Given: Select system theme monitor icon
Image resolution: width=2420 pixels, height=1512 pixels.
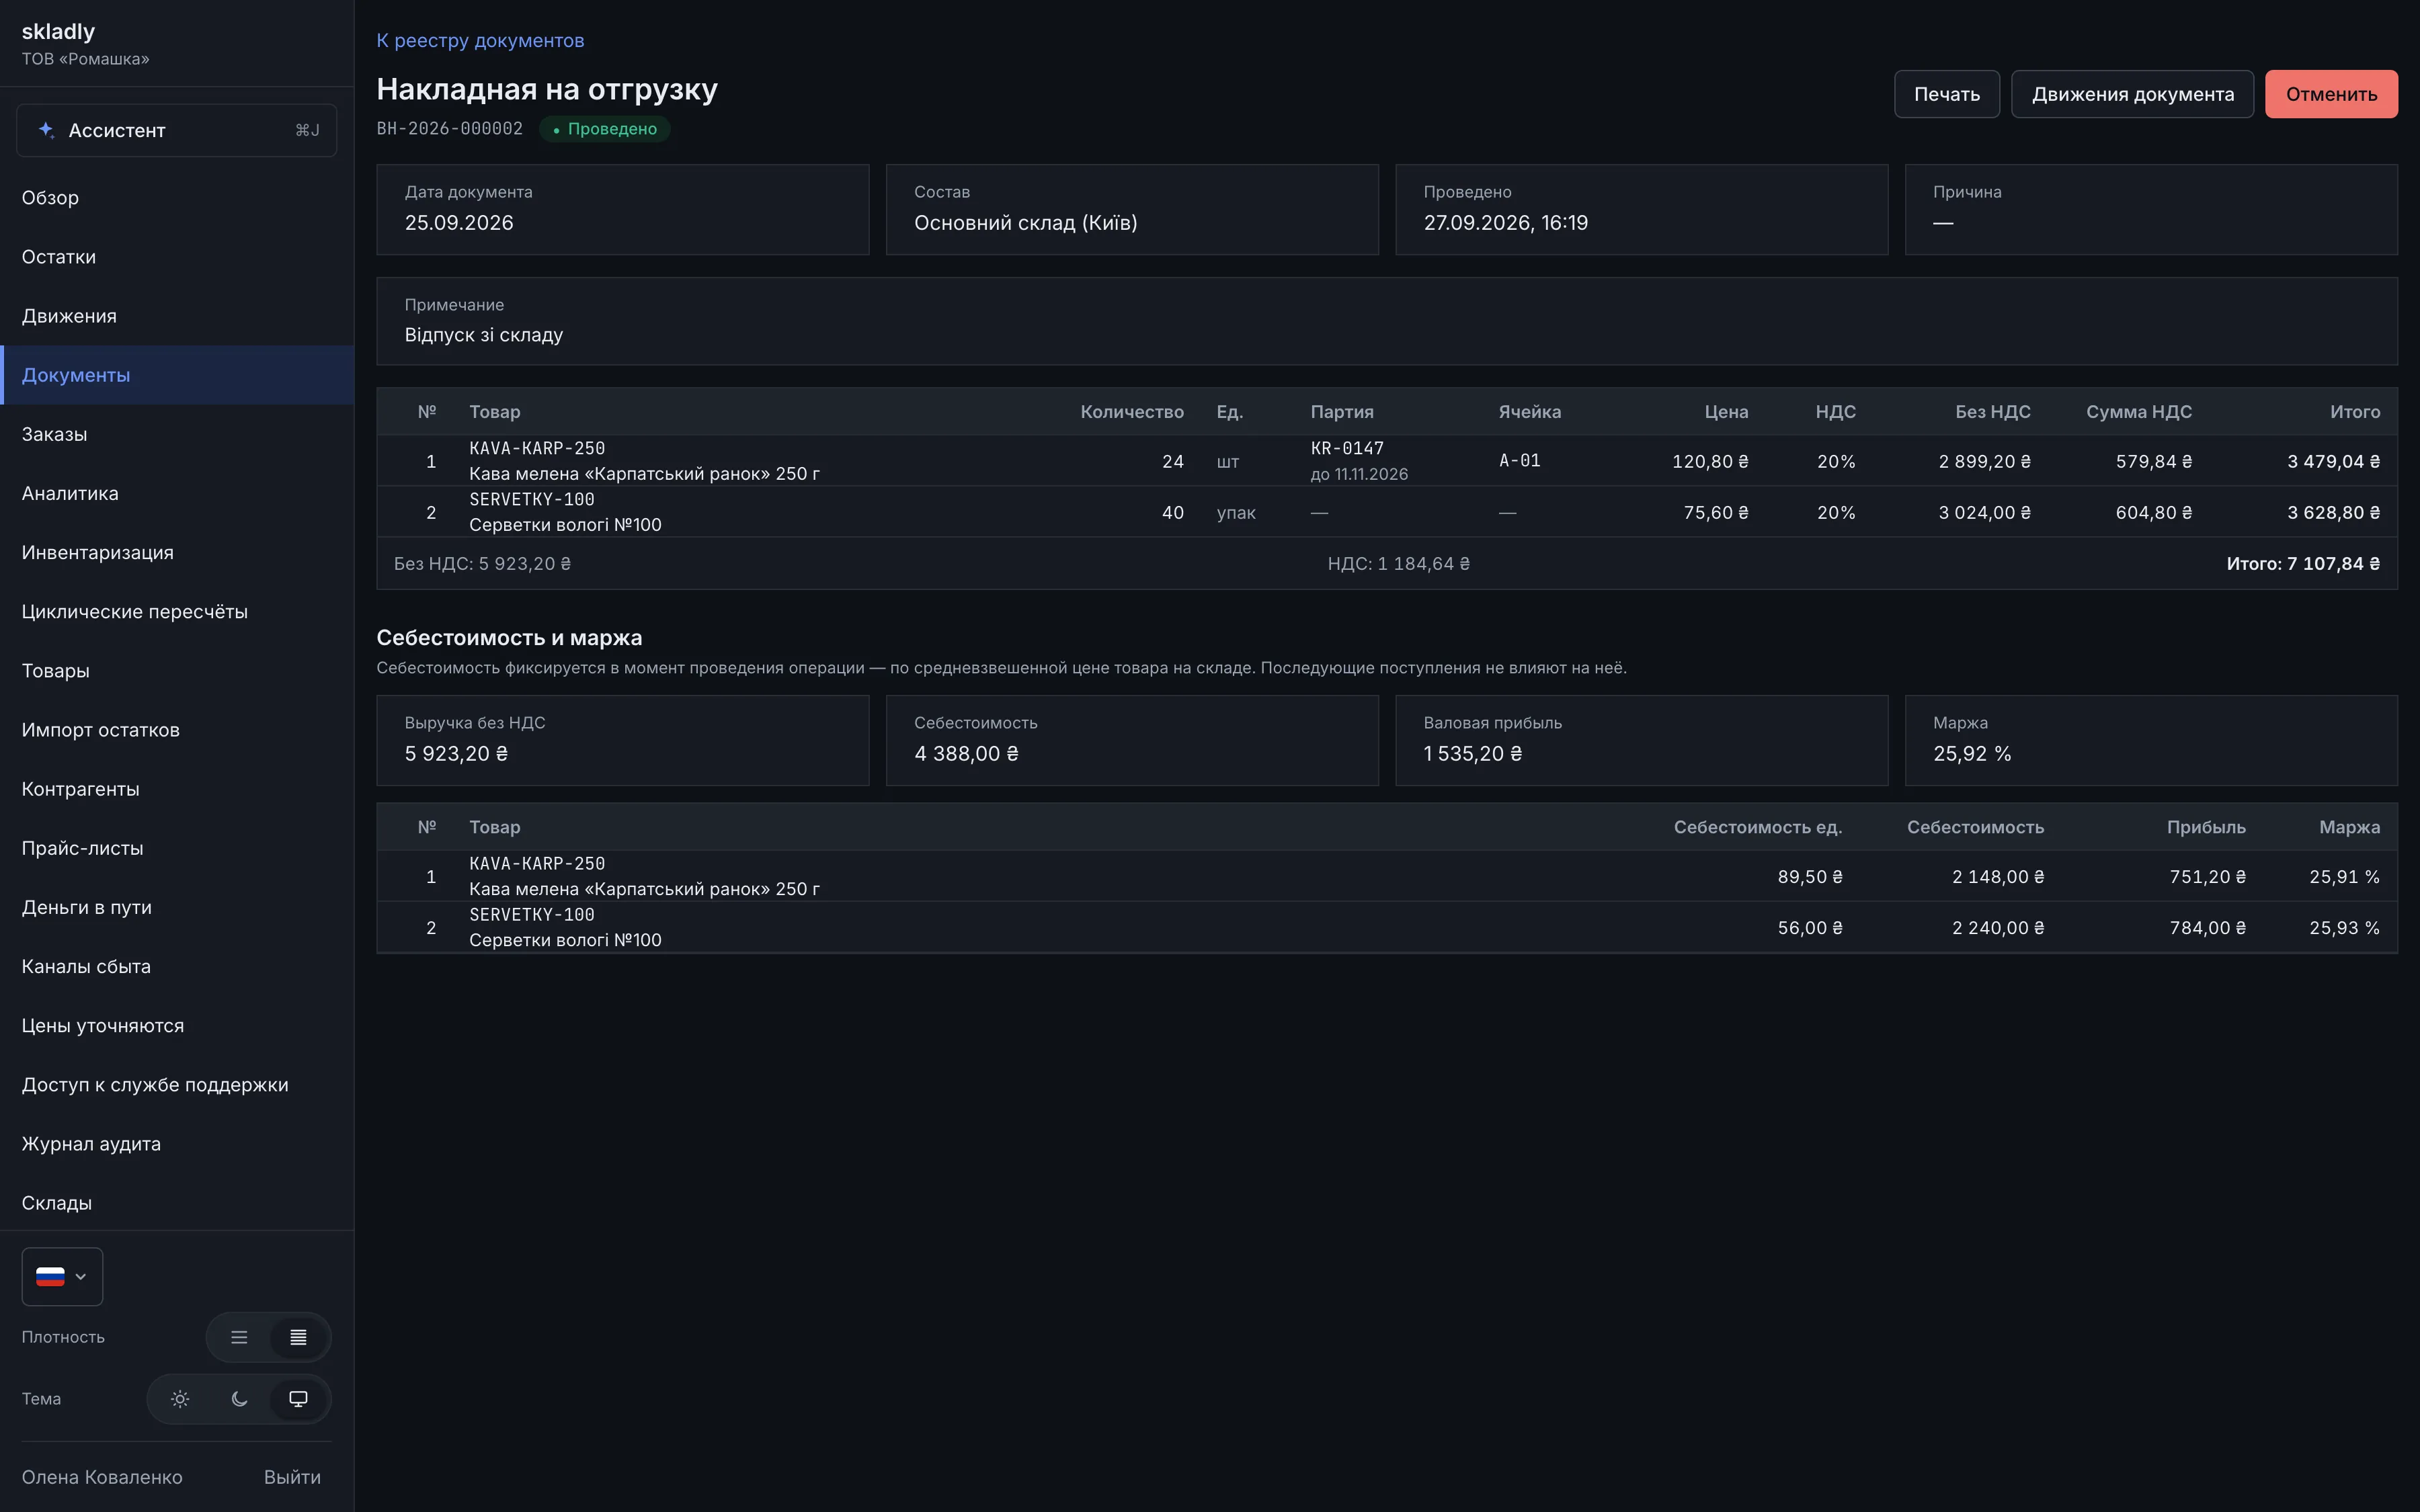Looking at the screenshot, I should 298,1399.
